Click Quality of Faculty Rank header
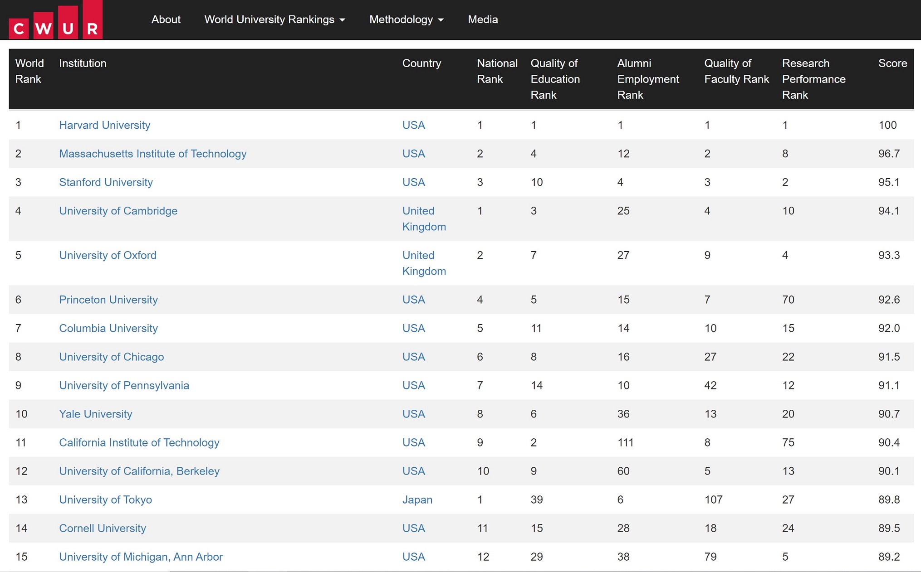This screenshot has width=921, height=572. tap(737, 71)
